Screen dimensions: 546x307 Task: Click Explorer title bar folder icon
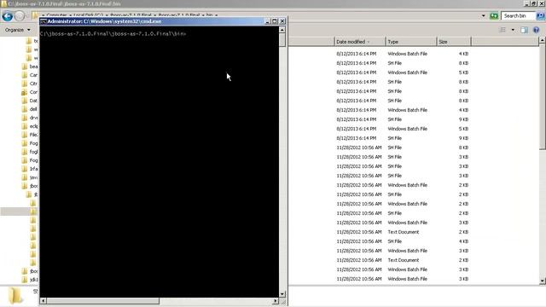3,3
